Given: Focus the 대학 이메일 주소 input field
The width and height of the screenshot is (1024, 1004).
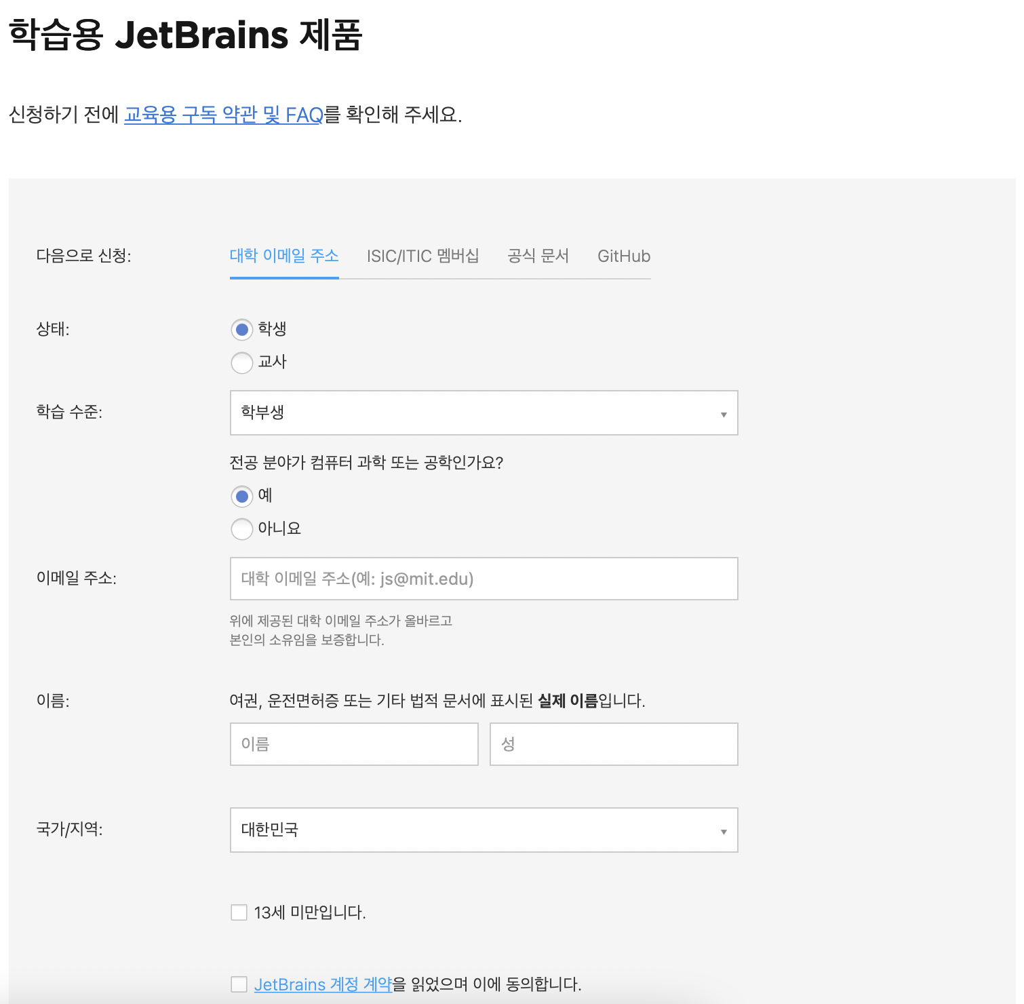Looking at the screenshot, I should coord(484,579).
